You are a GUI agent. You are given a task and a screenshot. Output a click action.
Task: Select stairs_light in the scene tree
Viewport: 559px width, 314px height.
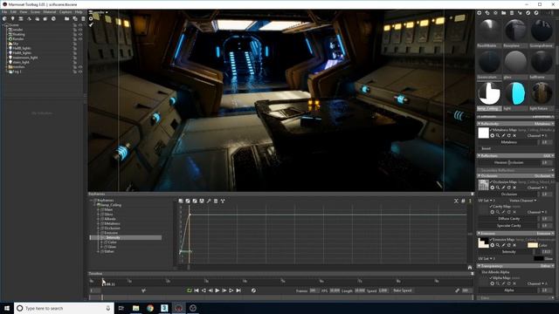click(21, 62)
